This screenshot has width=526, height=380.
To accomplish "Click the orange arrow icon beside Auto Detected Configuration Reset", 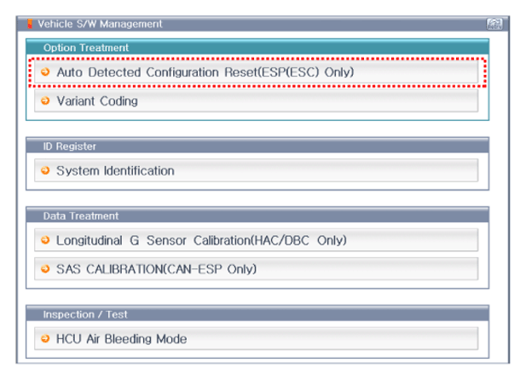I will [x=45, y=72].
